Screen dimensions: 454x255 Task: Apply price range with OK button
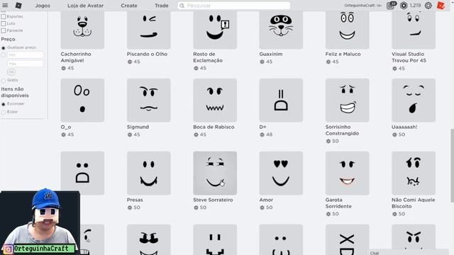tap(11, 72)
